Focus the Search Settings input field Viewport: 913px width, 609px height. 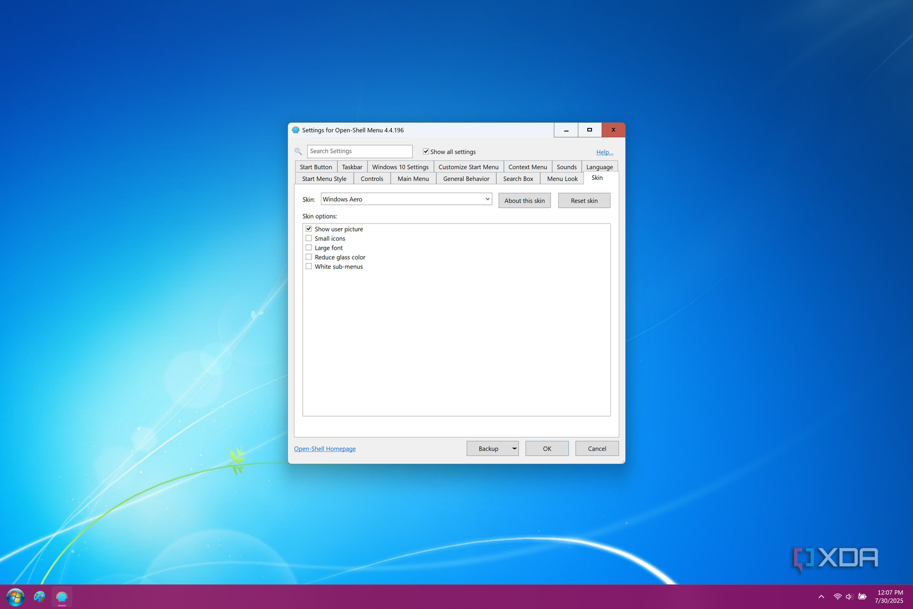pyautogui.click(x=360, y=151)
